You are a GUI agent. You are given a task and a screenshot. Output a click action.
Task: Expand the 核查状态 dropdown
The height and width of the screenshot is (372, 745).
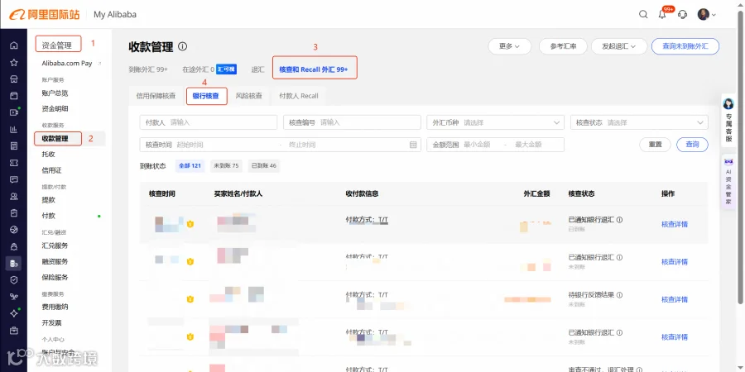pos(639,122)
